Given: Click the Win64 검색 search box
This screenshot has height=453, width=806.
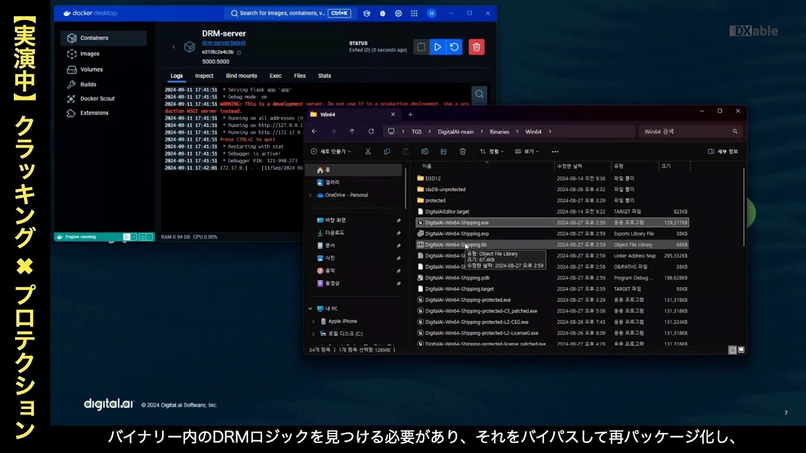Looking at the screenshot, I should 690,131.
